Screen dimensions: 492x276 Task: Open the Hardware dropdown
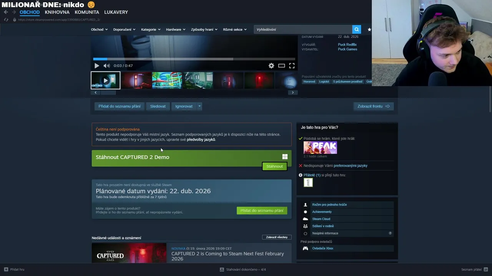point(176,30)
